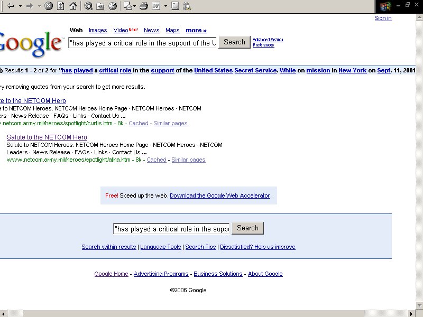423x317 pixels.
Task: Focus the top search query field
Action: click(x=142, y=43)
